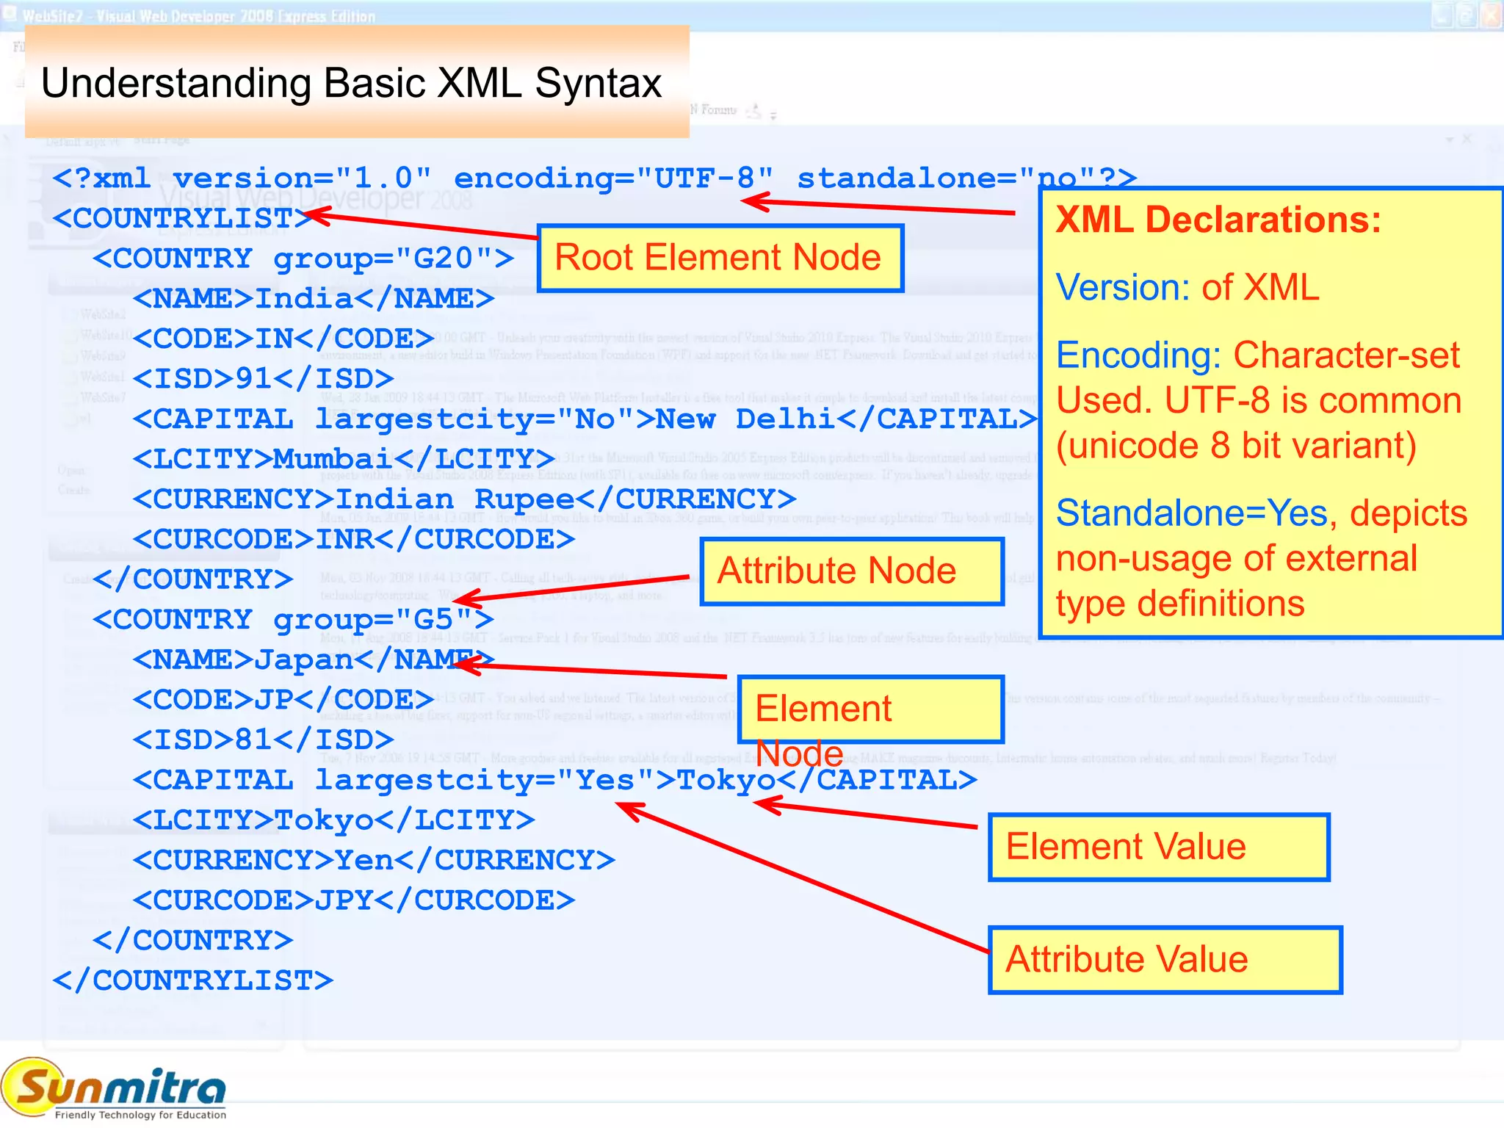Click the New Delhi CAPITAL element line

(585, 419)
